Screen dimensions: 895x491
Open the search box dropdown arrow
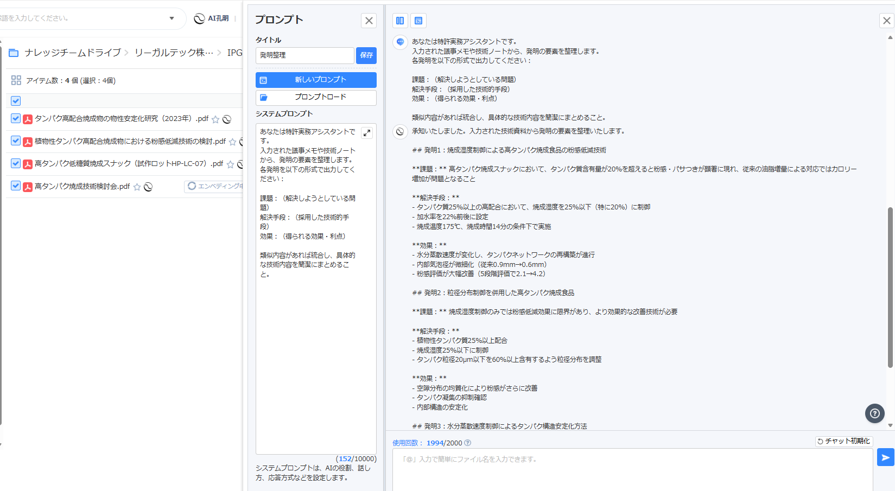(172, 18)
